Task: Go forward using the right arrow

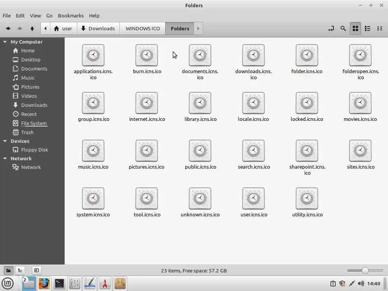Action: pyautogui.click(x=20, y=28)
